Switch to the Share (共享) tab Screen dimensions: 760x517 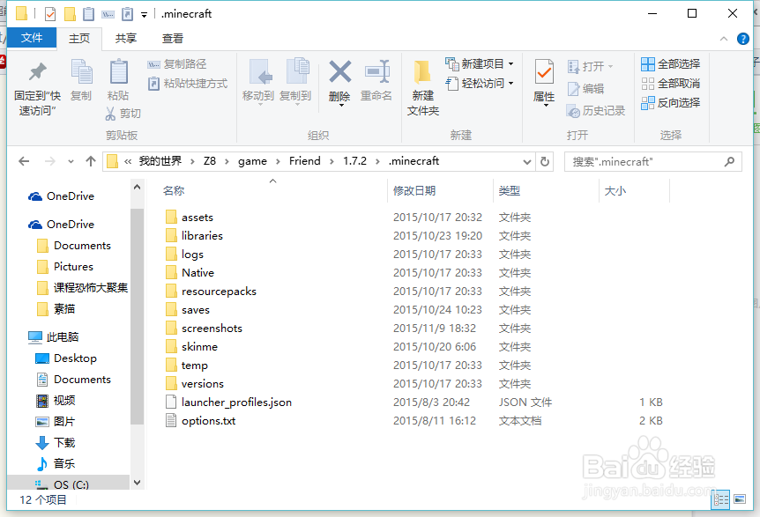click(x=126, y=38)
